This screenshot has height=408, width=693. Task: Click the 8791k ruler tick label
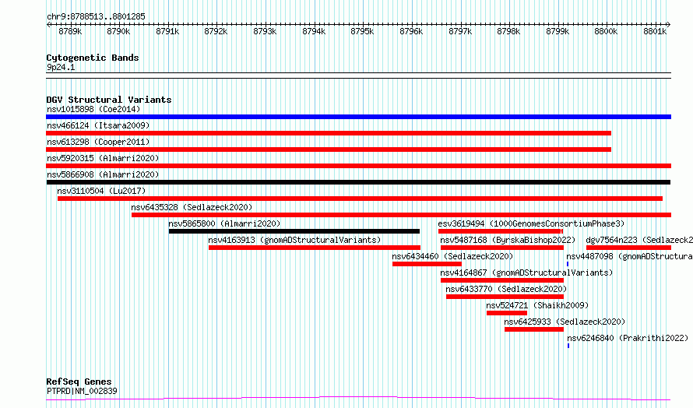(167, 31)
